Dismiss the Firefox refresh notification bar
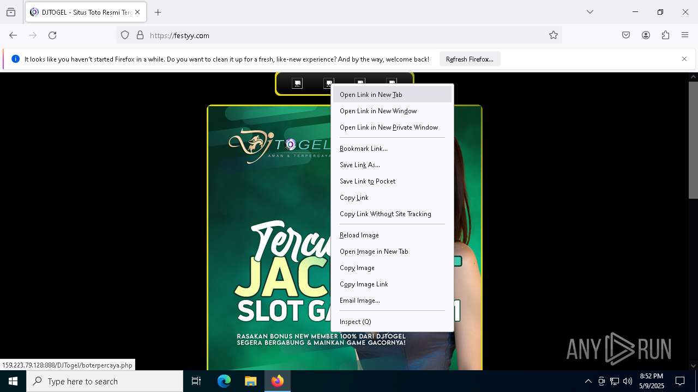This screenshot has width=698, height=392. pyautogui.click(x=684, y=59)
